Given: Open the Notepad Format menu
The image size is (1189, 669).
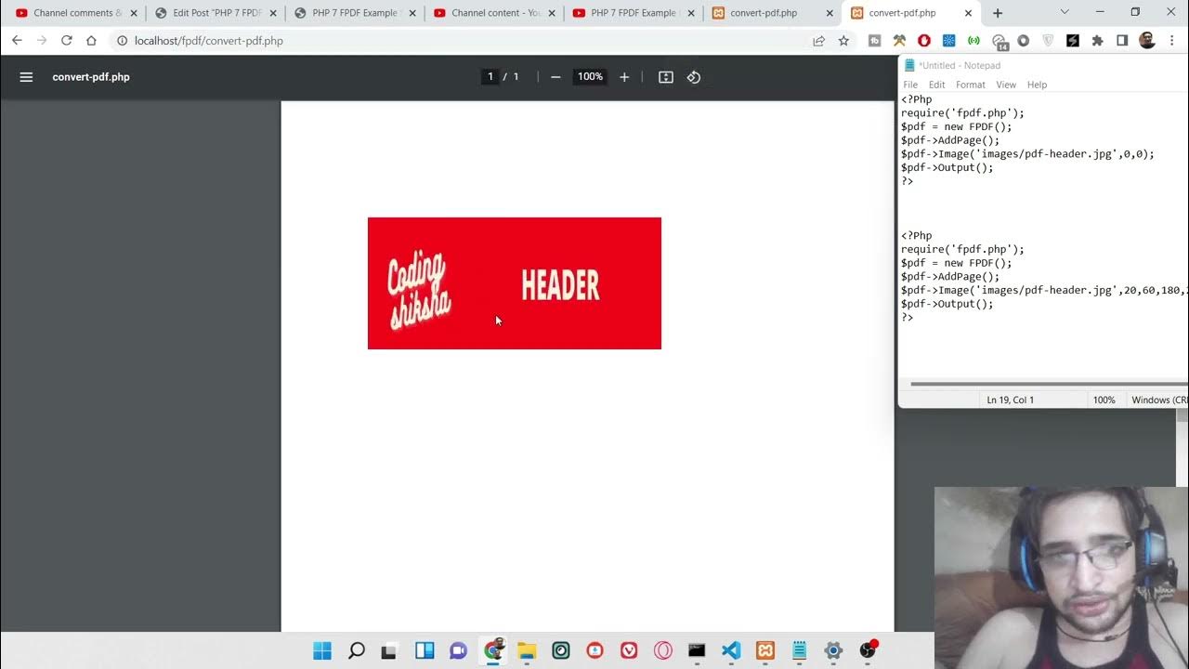Looking at the screenshot, I should (x=970, y=85).
